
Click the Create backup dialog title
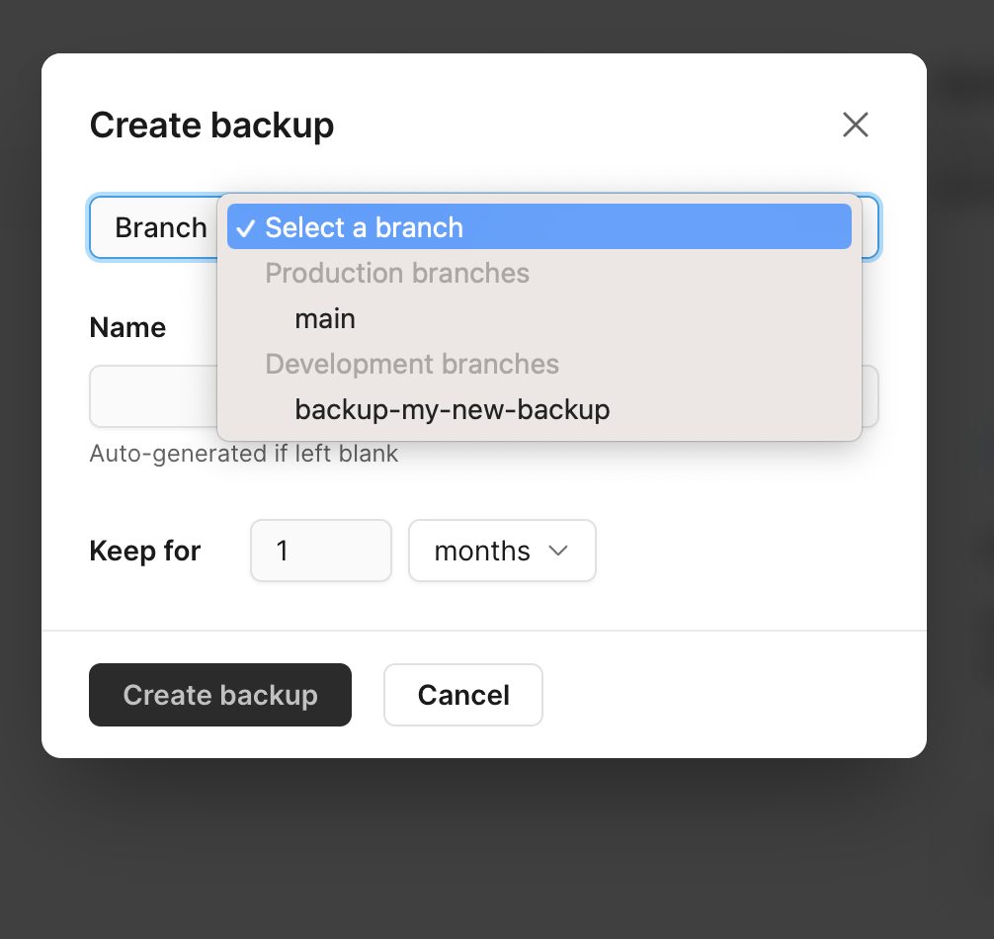pos(211,125)
